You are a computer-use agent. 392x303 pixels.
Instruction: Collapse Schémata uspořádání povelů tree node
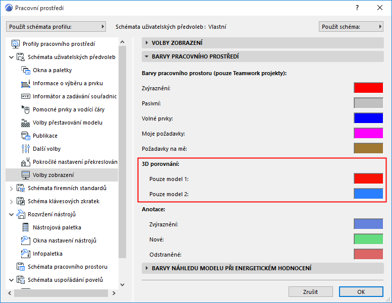(11, 280)
